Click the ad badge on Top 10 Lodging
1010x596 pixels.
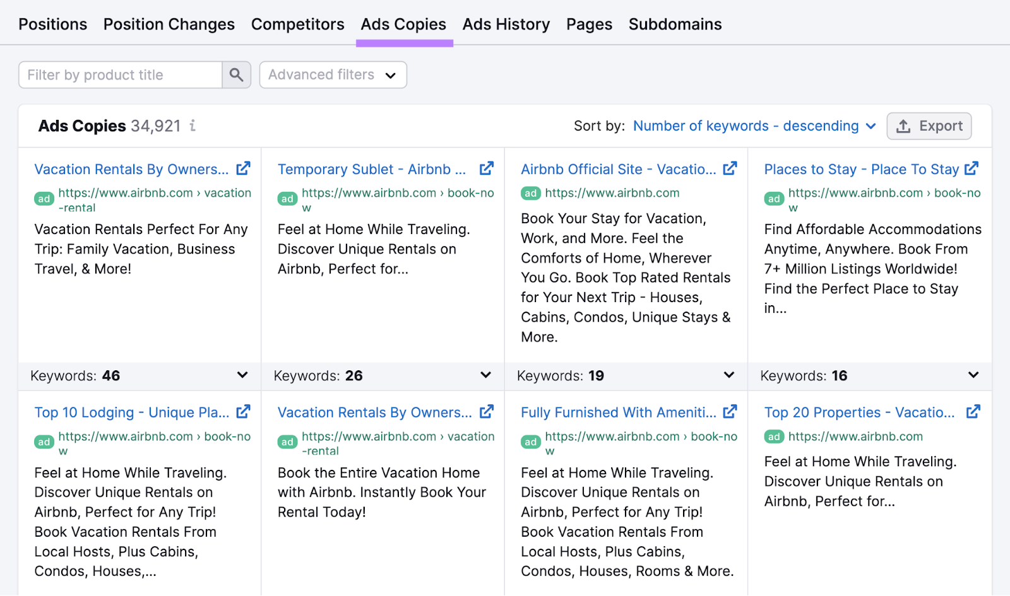tap(44, 443)
